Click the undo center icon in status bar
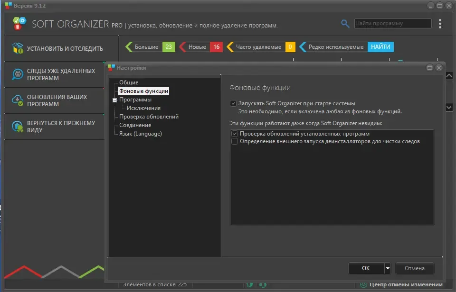Screen dimensions: 456x292 tap(363, 284)
